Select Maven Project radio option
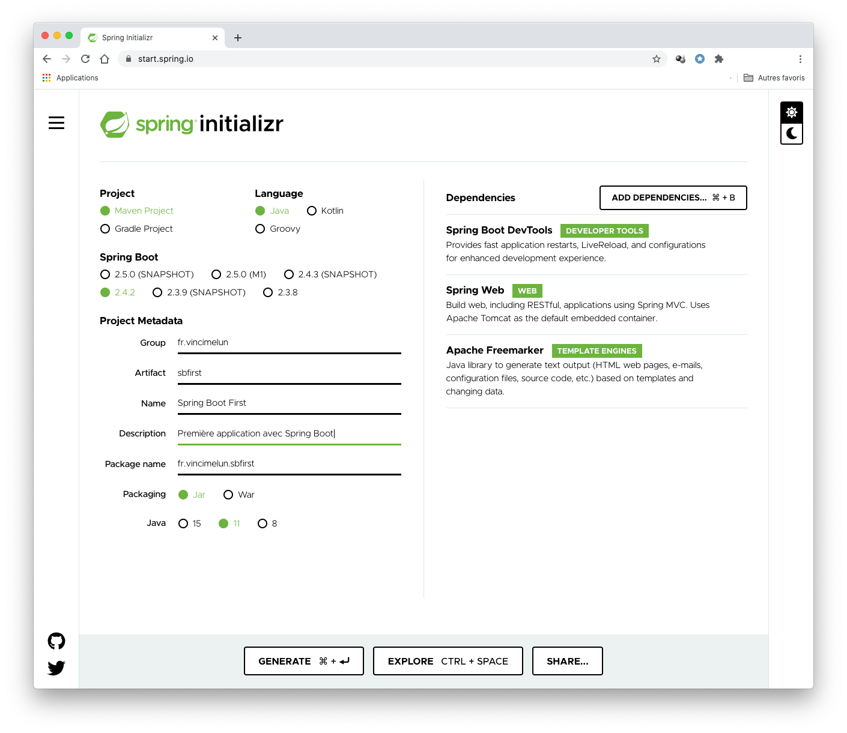The width and height of the screenshot is (847, 733). 136,211
